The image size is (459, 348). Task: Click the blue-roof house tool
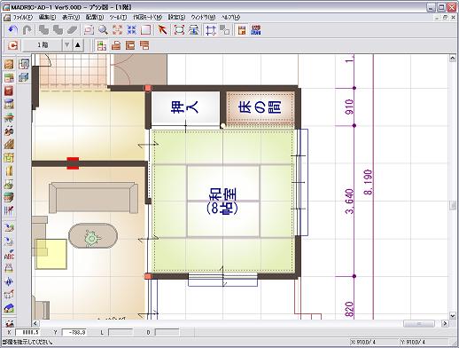pyautogui.click(x=9, y=308)
